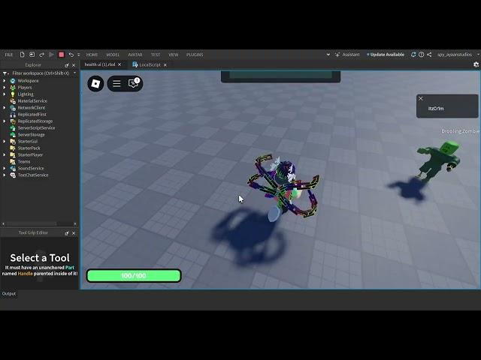Click the Open place icon in toolbar
The image size is (481, 360).
pyautogui.click(x=32, y=55)
